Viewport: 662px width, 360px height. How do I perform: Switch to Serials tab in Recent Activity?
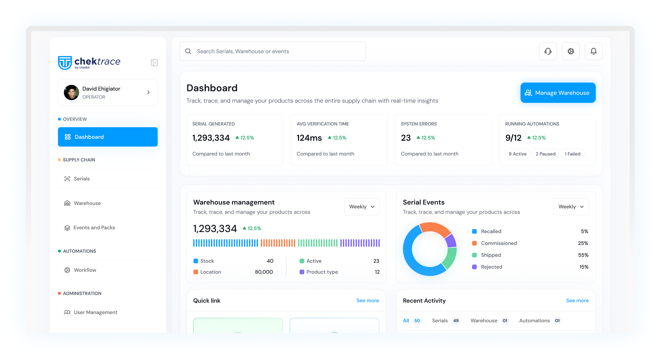click(x=440, y=320)
